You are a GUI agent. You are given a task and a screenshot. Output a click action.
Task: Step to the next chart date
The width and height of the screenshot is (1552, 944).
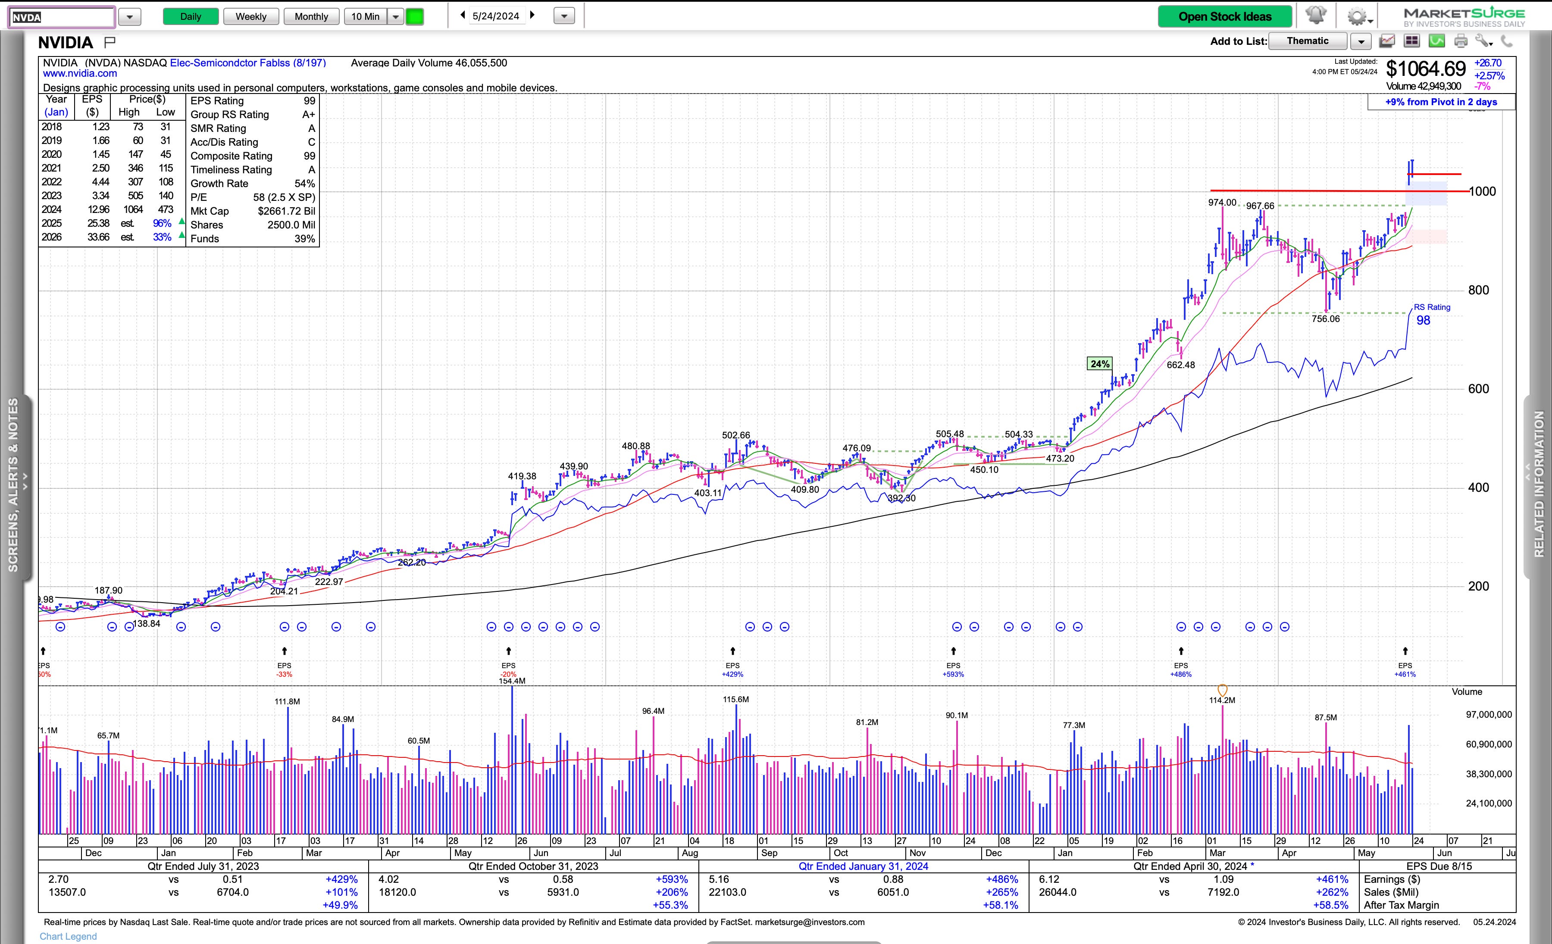[x=532, y=15]
